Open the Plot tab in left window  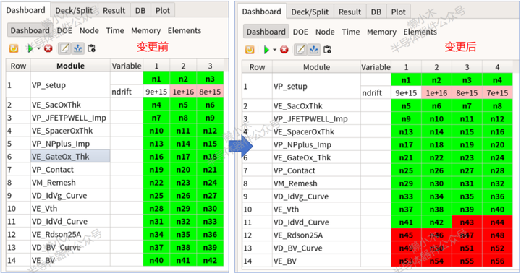[x=163, y=11]
